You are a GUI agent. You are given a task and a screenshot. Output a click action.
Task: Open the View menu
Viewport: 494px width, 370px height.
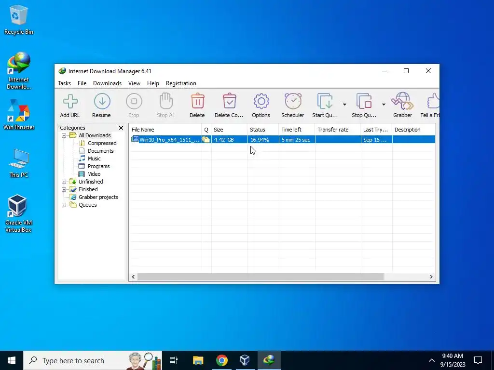[134, 83]
